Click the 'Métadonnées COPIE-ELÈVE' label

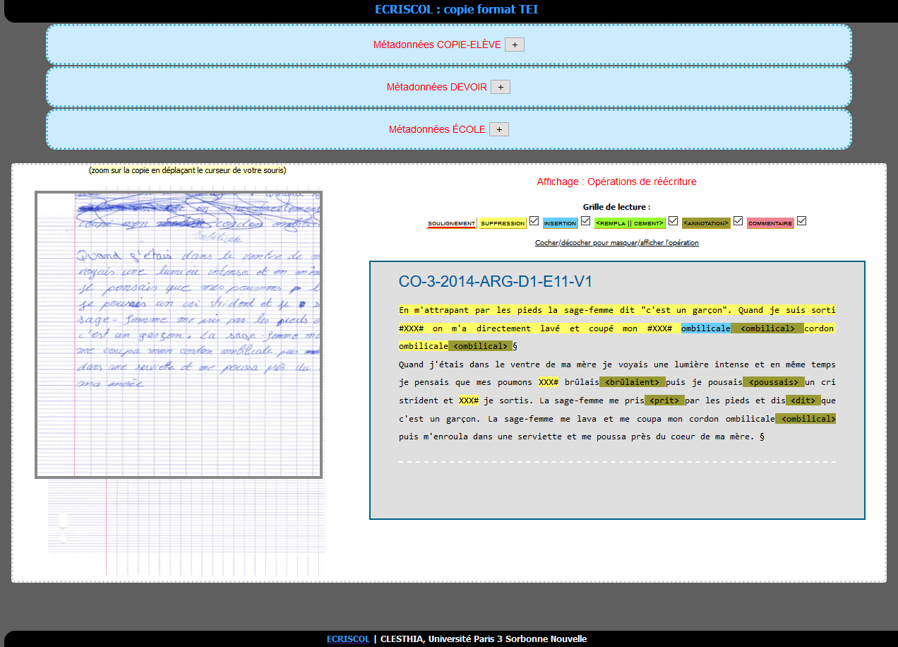coord(437,44)
